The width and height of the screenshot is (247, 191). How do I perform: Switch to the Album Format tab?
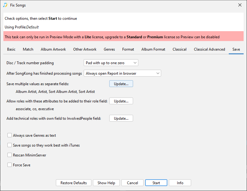click(153, 49)
